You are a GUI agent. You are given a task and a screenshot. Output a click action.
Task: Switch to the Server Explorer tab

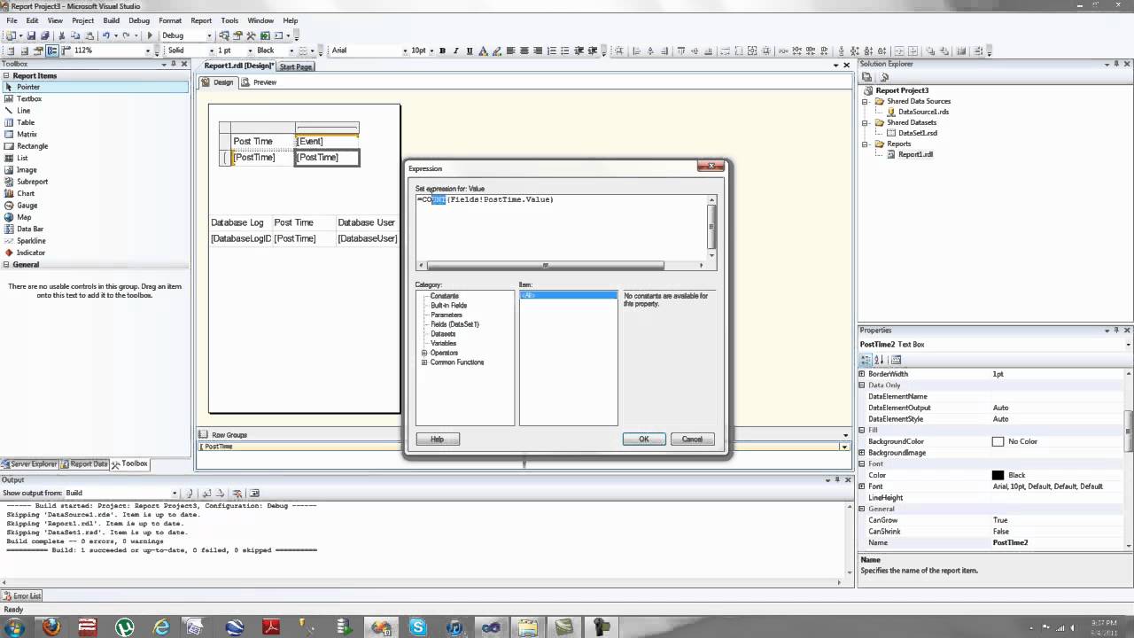29,463
